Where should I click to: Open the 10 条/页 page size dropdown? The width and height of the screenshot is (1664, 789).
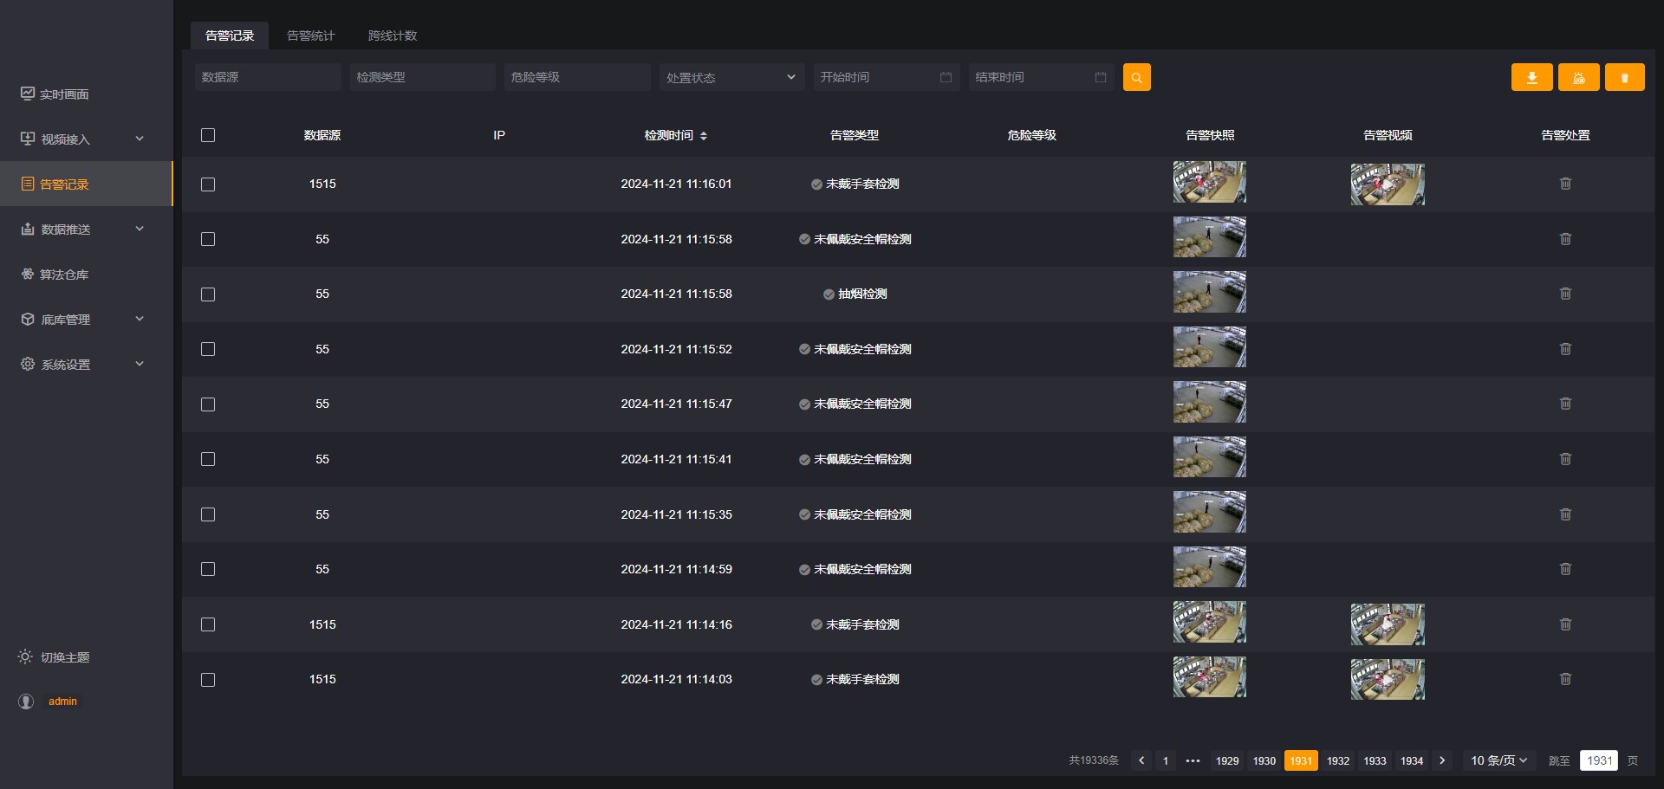[x=1498, y=760]
